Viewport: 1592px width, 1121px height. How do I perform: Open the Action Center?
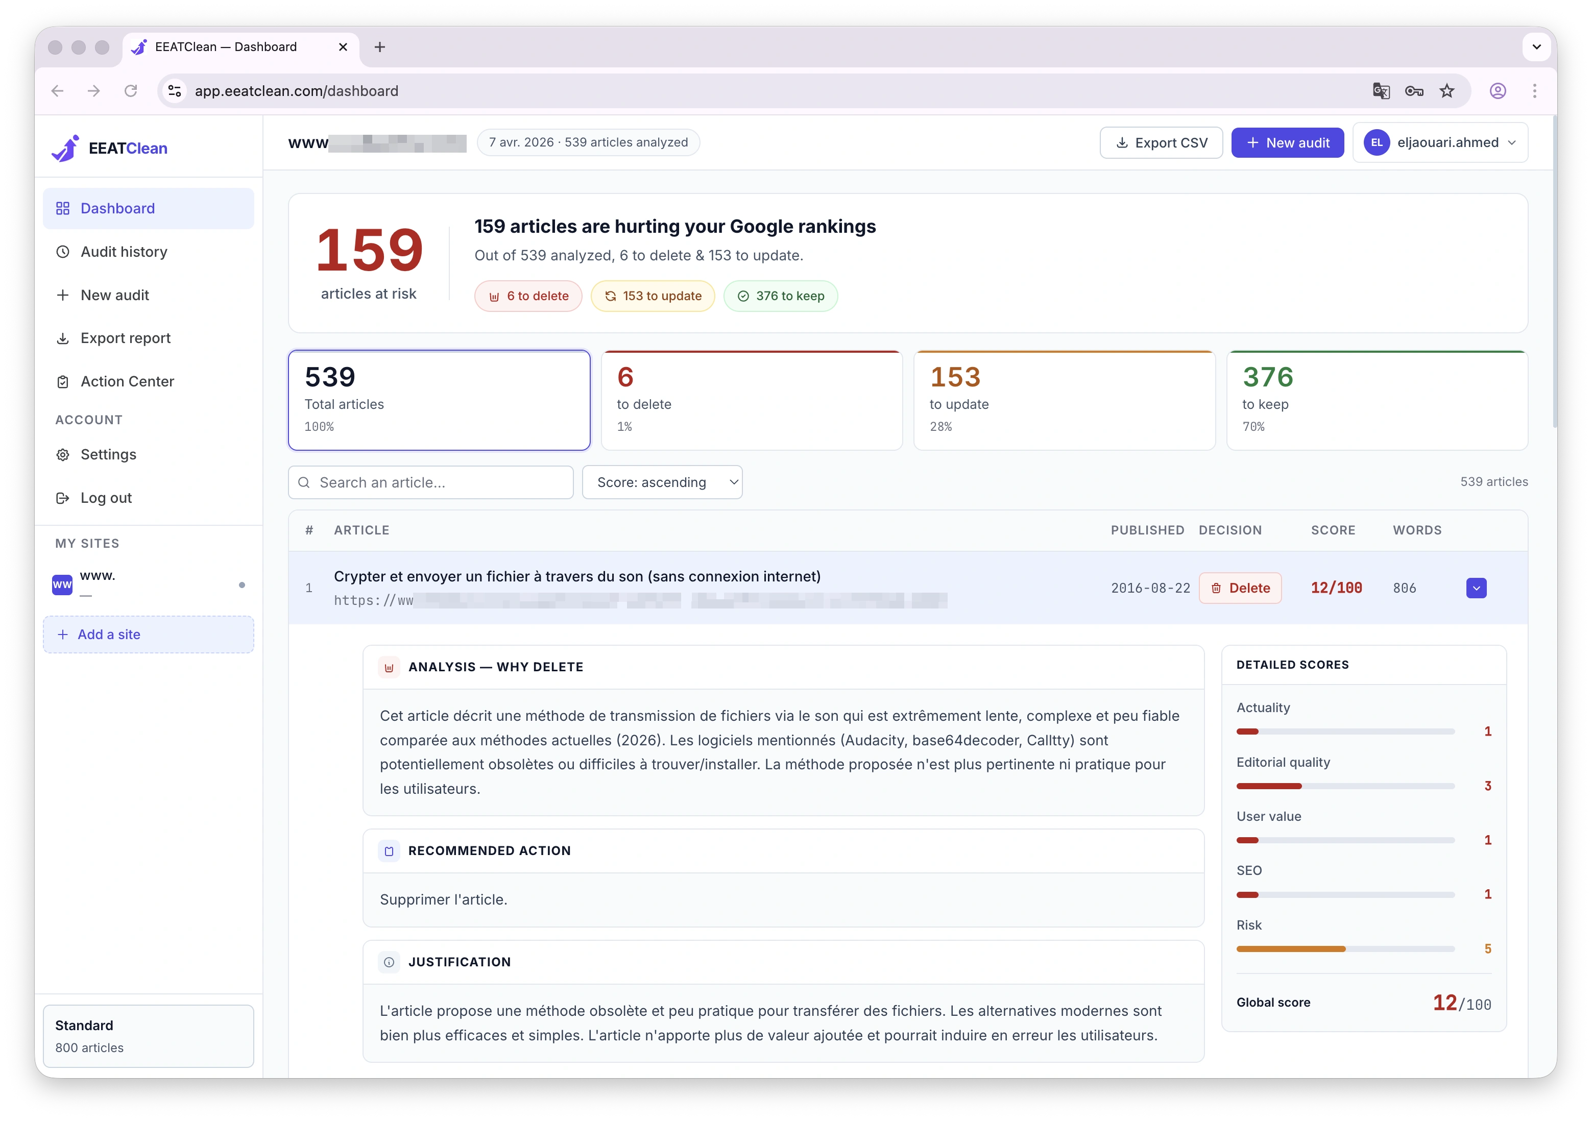click(x=127, y=381)
